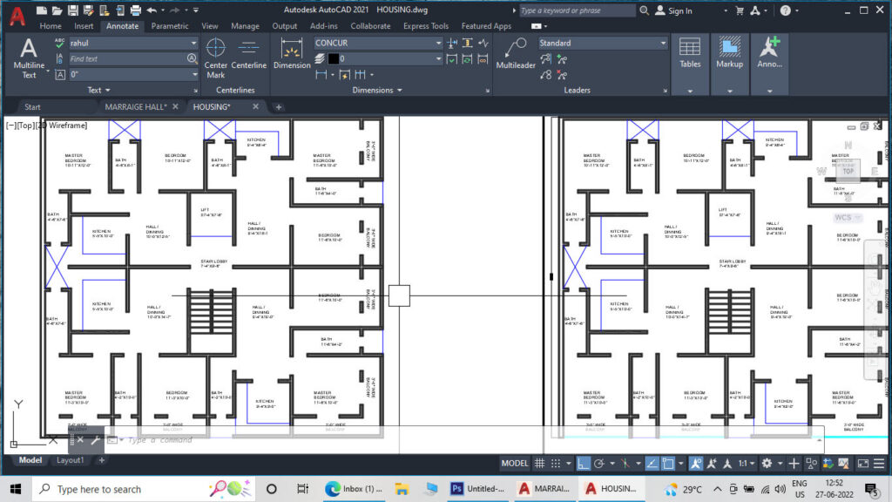Open the Tables panel button
892x502 pixels.
click(690, 55)
